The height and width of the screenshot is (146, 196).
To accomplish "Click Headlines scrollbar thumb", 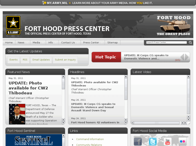I will click(x=126, y=89).
